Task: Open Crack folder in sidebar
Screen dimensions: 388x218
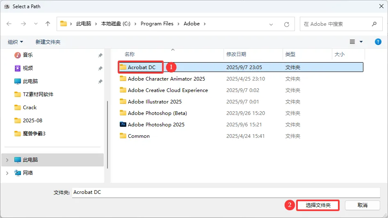Action: (30, 108)
